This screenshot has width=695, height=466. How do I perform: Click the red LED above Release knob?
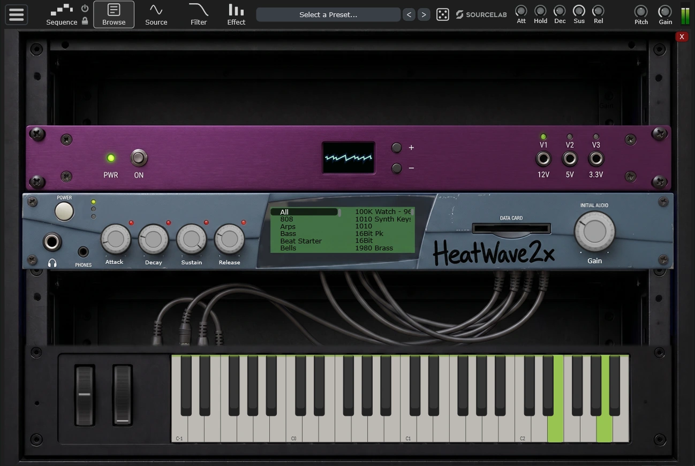pyautogui.click(x=244, y=223)
